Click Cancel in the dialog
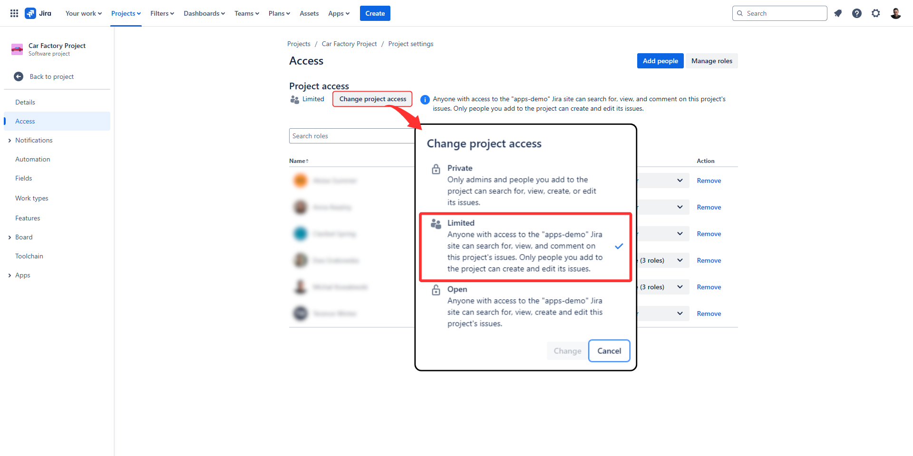The image size is (913, 456). 609,351
